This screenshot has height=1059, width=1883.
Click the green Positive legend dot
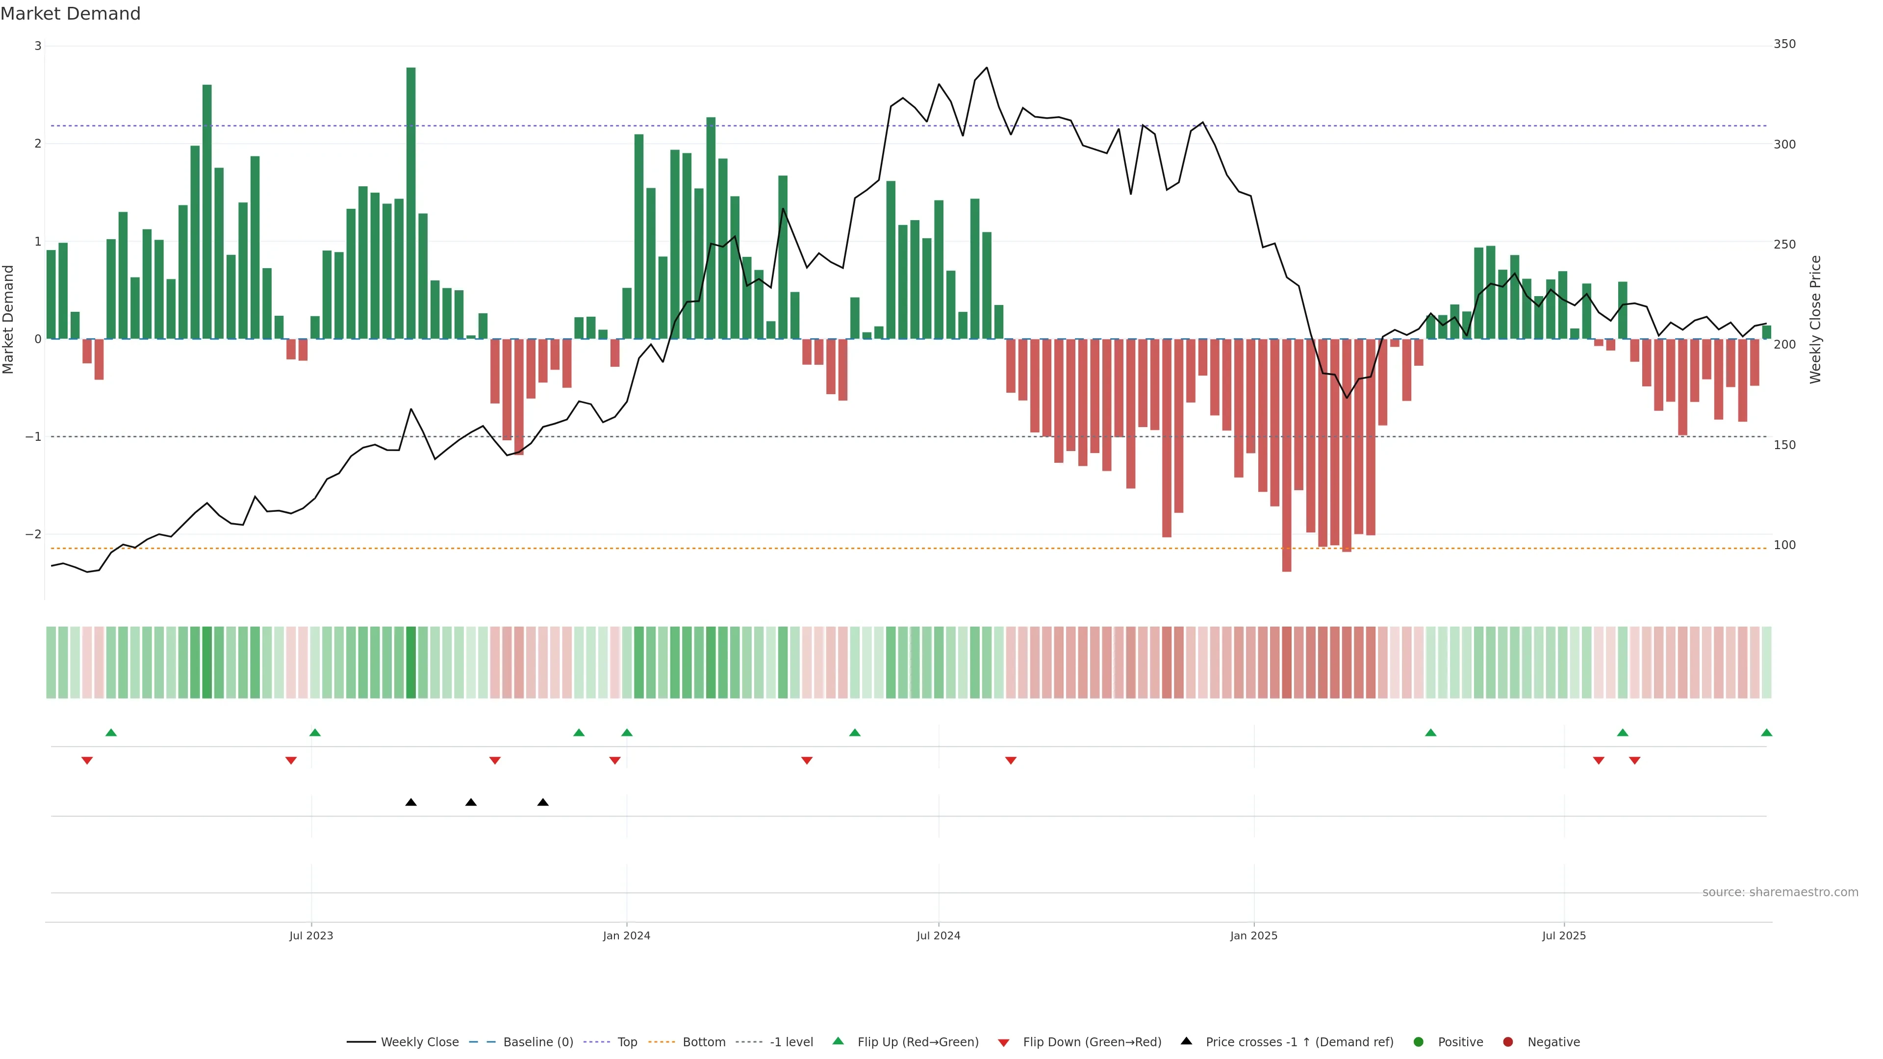click(1419, 1042)
